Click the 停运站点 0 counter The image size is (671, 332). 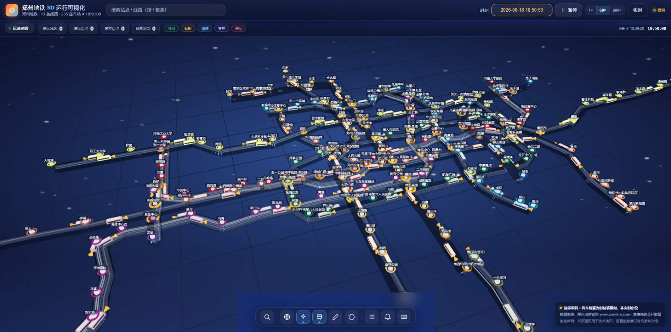[x=83, y=28]
